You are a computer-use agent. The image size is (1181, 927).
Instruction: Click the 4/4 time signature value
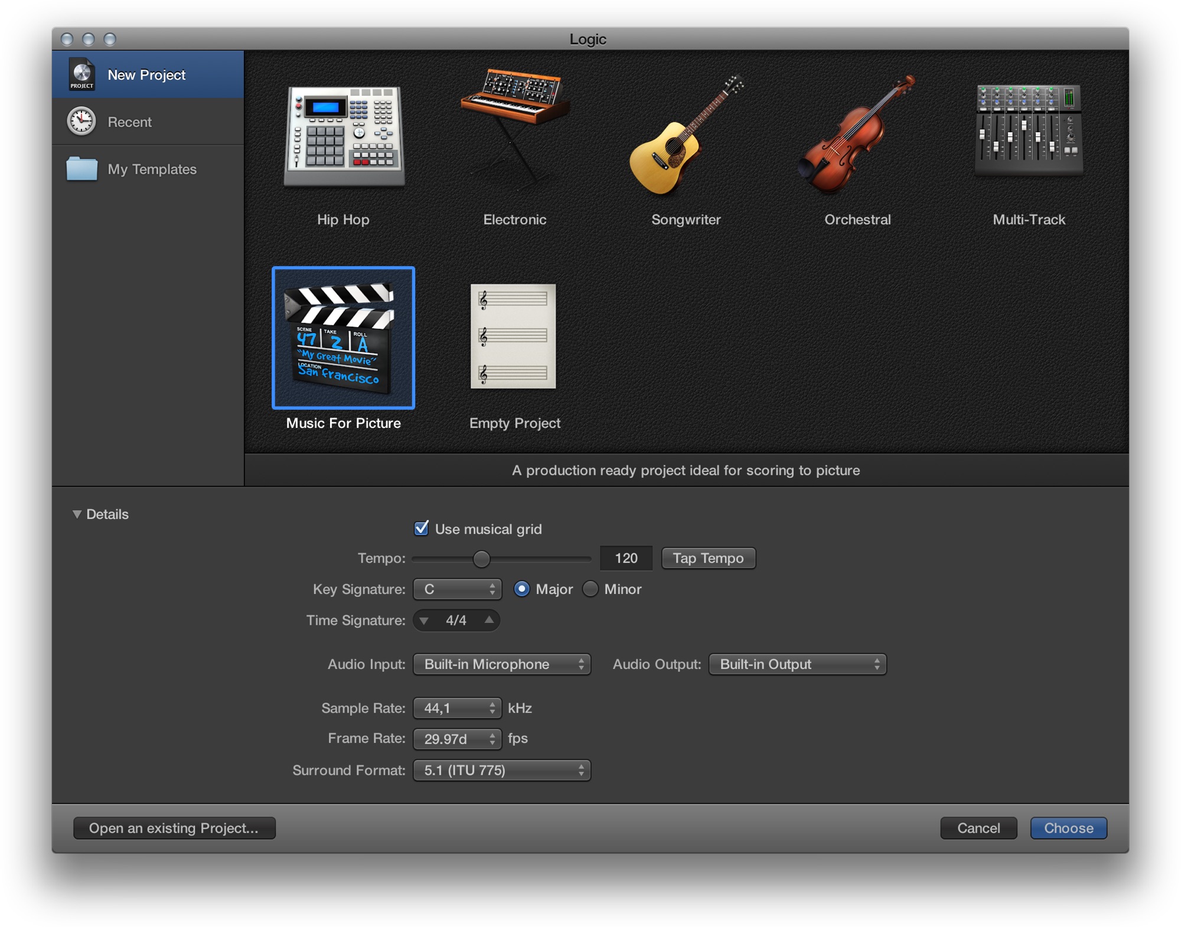456,621
